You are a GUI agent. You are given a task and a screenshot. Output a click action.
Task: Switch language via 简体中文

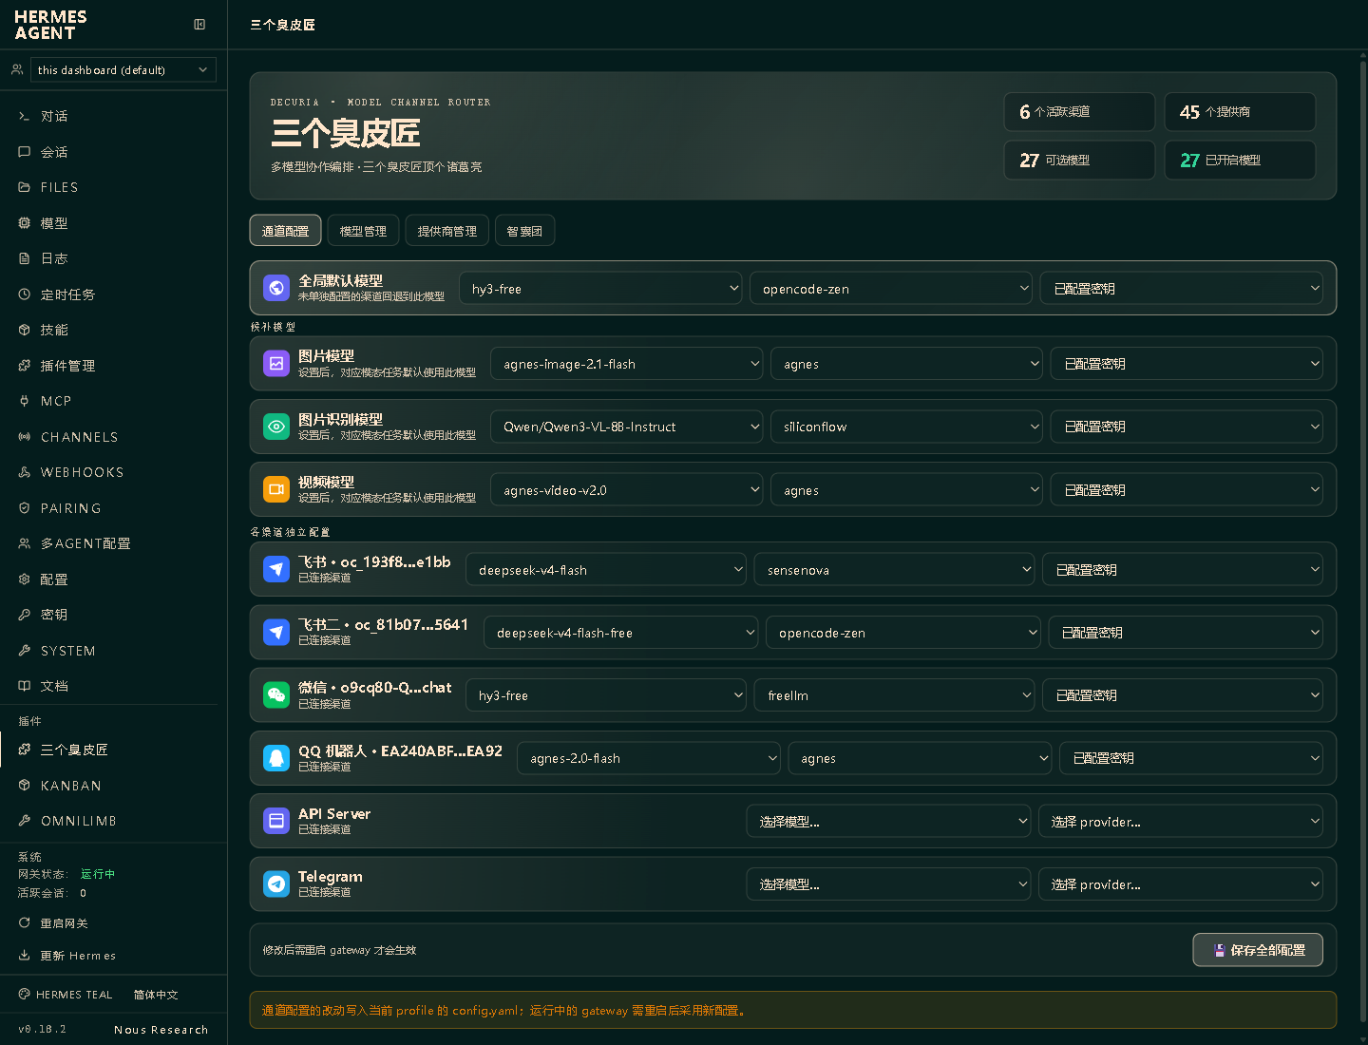[156, 995]
